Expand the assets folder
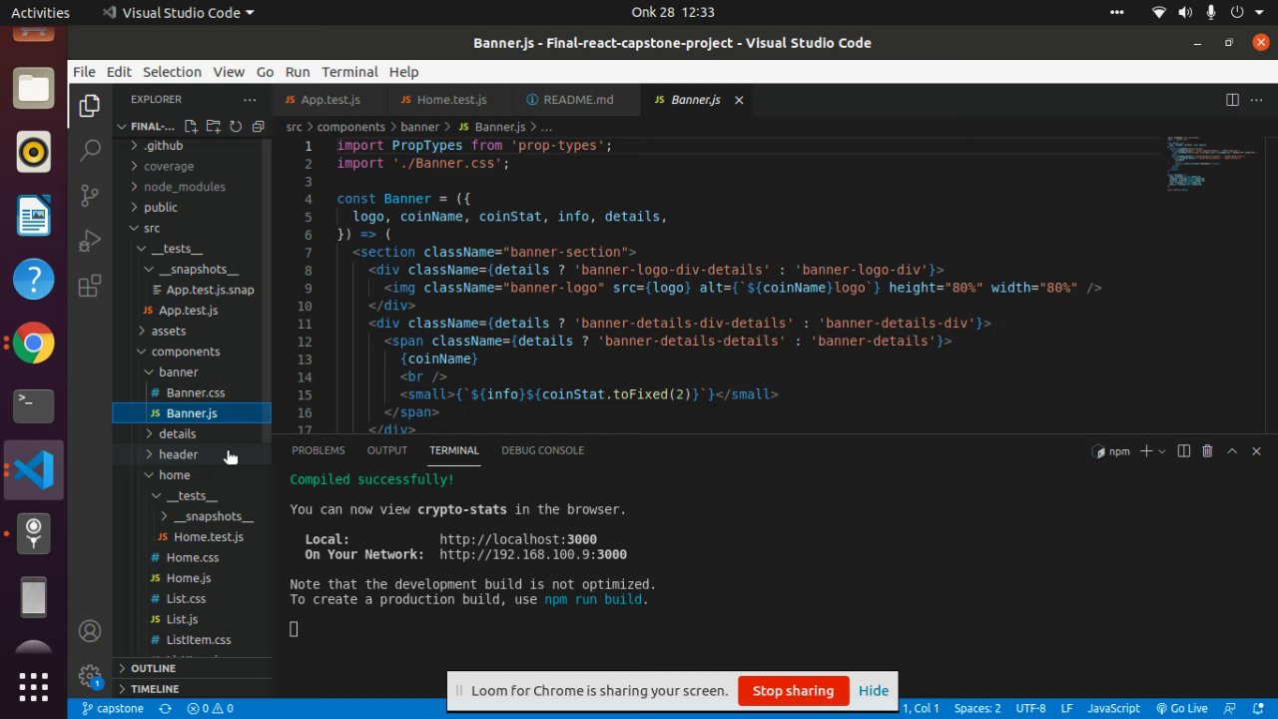Image resolution: width=1278 pixels, height=719 pixels. point(169,331)
